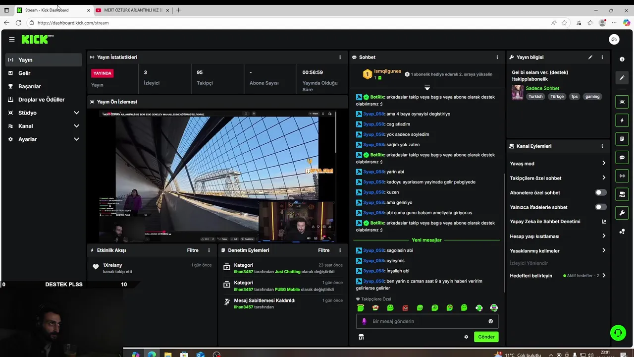Click the browser address bar URL
634x357 pixels.
pos(73,23)
